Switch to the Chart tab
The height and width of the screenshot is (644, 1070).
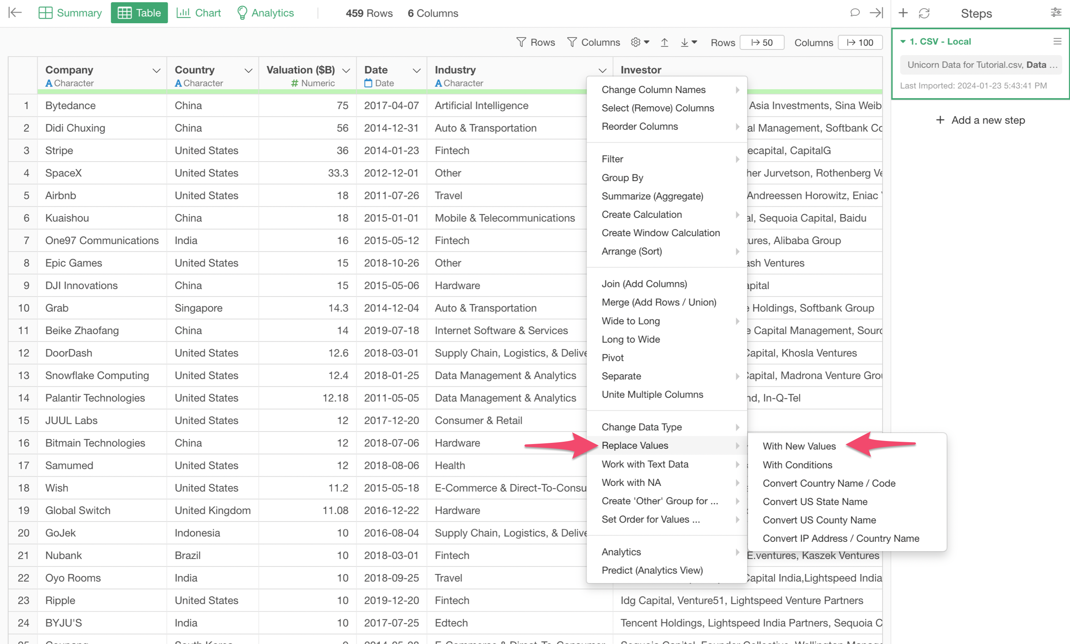[x=198, y=13]
